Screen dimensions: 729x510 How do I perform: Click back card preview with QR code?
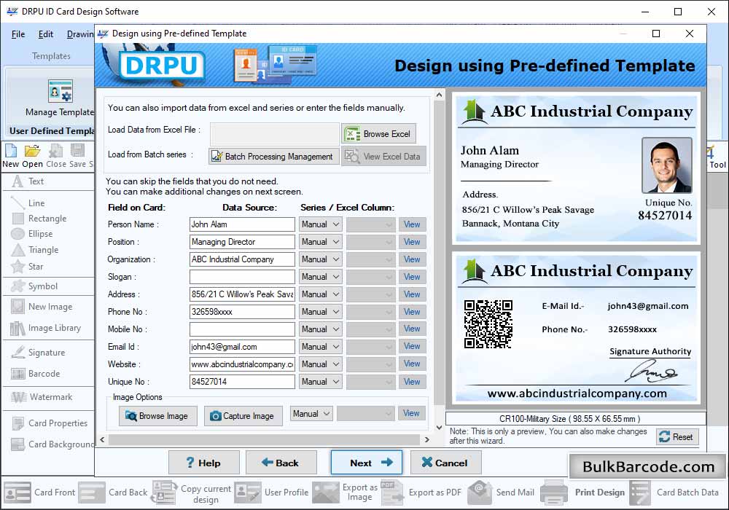click(x=576, y=328)
